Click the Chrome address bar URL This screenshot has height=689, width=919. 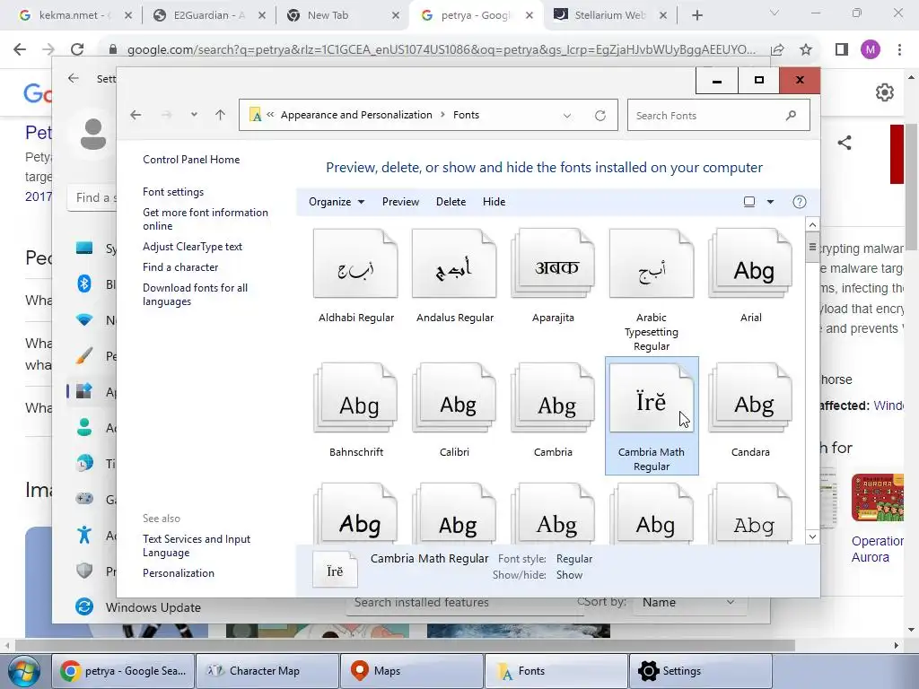pos(441,50)
